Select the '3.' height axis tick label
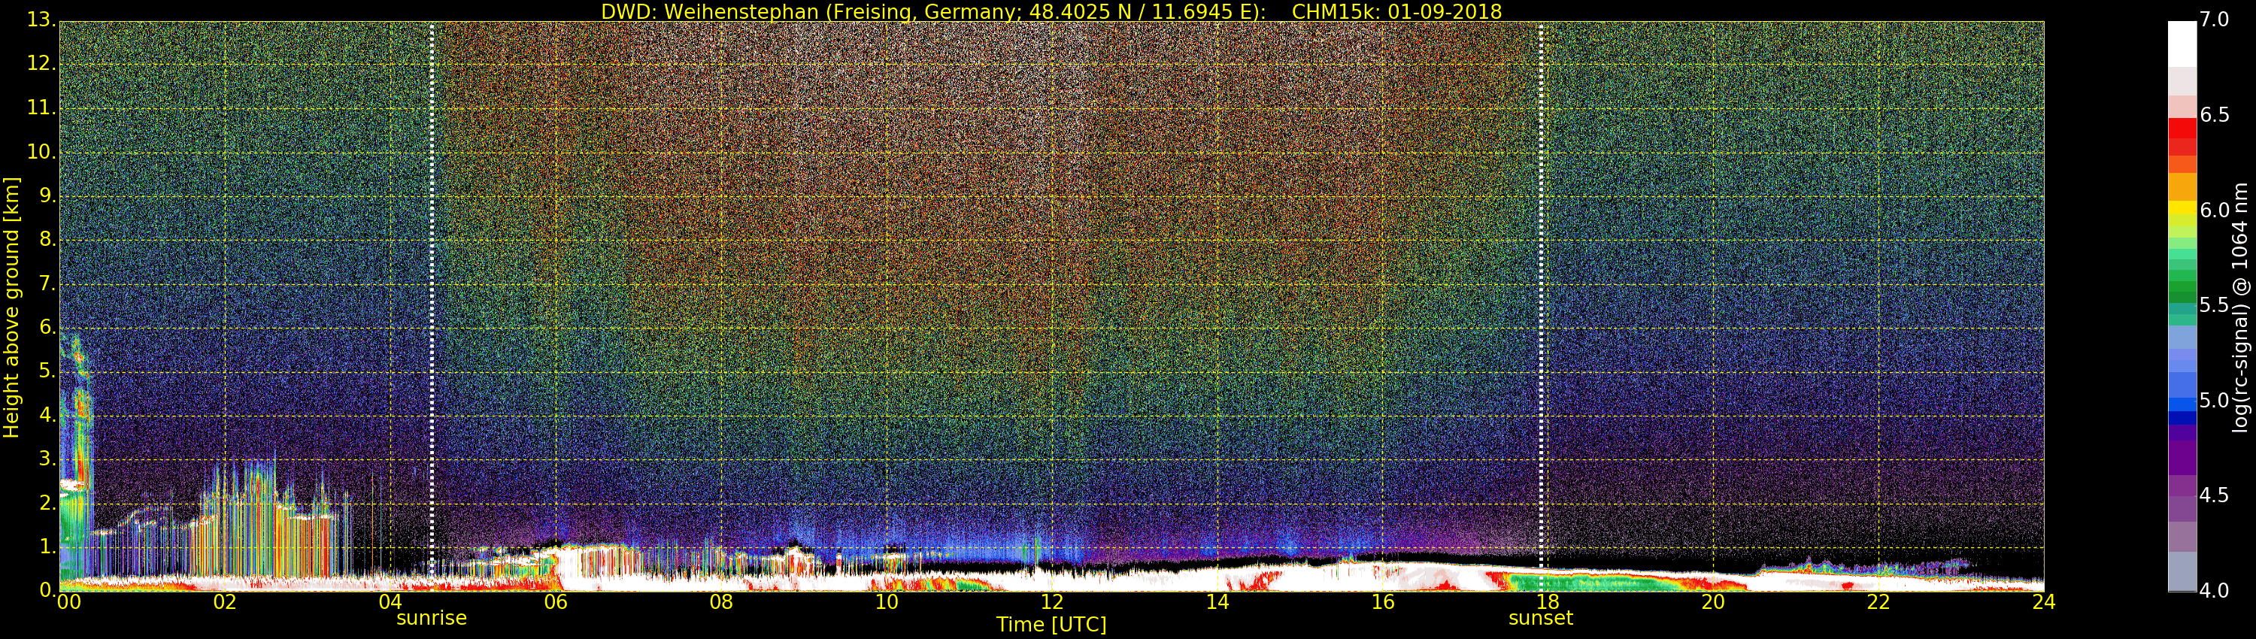The width and height of the screenshot is (2256, 639). pos(47,459)
